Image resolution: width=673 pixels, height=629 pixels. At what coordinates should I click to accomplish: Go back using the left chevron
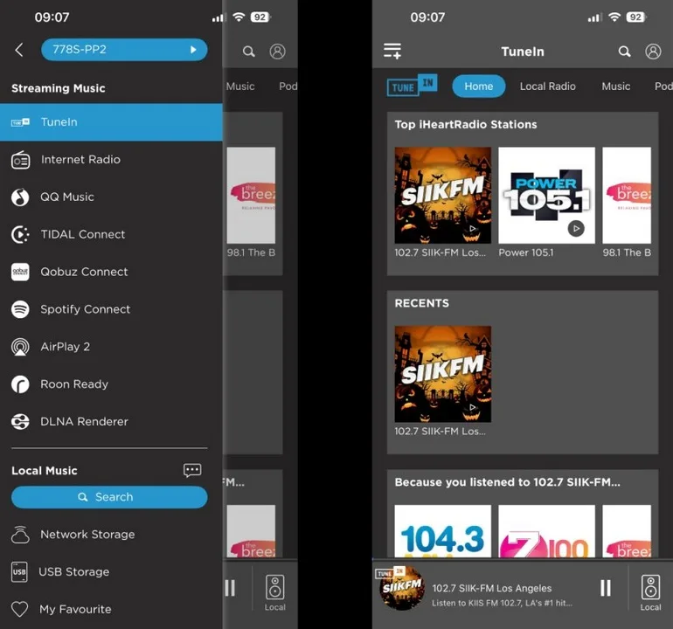coord(19,51)
